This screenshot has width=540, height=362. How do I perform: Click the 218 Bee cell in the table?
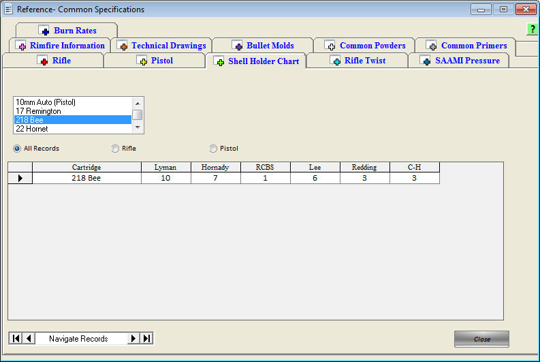point(86,178)
